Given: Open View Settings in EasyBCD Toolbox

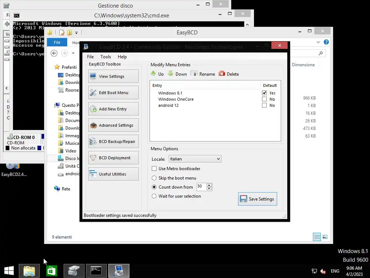Looking at the screenshot, I should click(113, 76).
